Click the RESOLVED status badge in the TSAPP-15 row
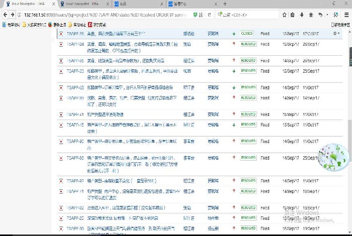352x236 pixels. pyautogui.click(x=248, y=125)
